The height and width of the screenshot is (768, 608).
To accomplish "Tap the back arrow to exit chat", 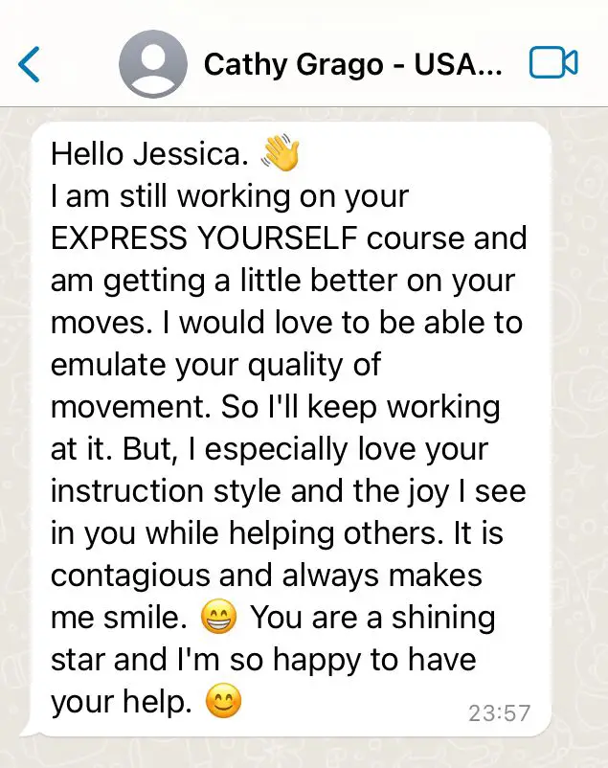I will (x=30, y=64).
